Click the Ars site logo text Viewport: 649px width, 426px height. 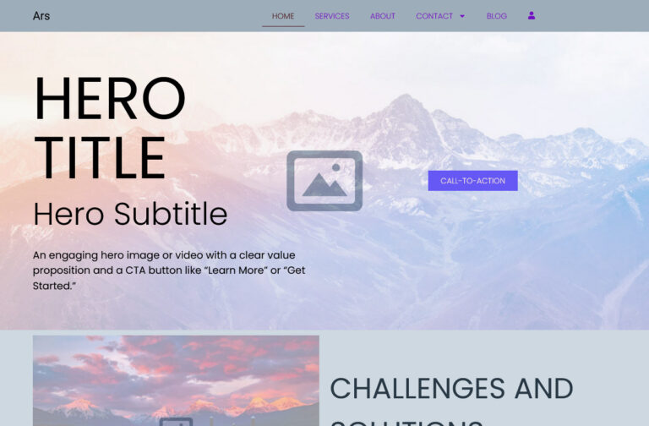tap(41, 16)
